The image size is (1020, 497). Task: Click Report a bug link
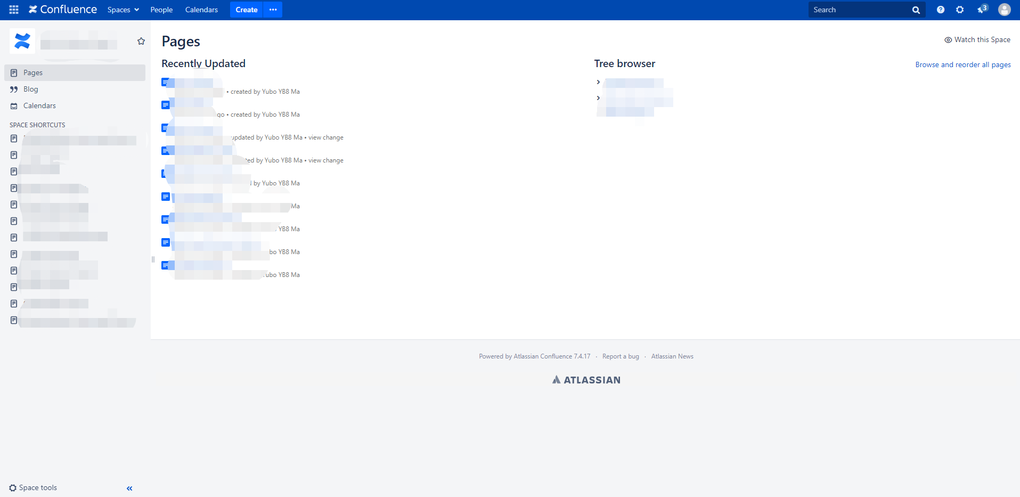[621, 356]
